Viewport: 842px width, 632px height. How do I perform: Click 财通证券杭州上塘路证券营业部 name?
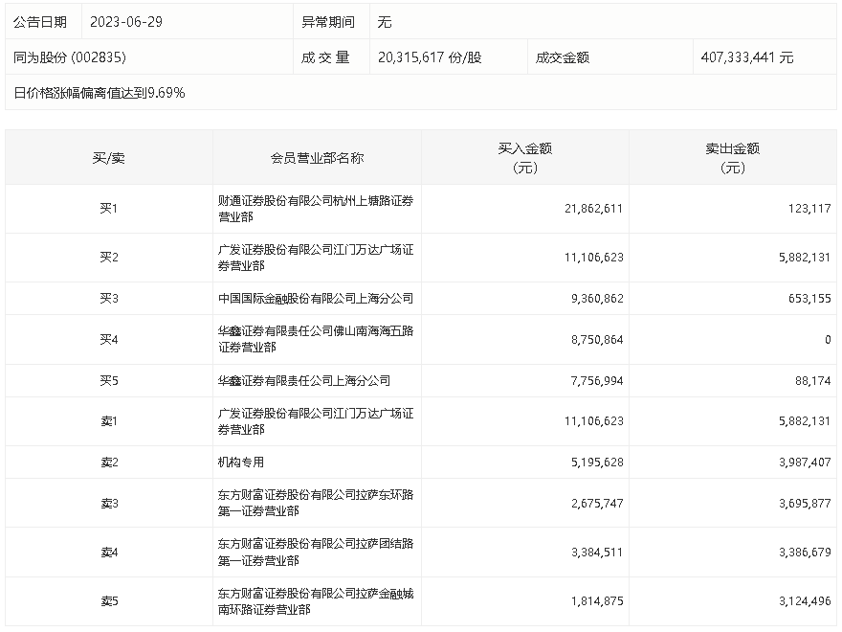(x=316, y=209)
